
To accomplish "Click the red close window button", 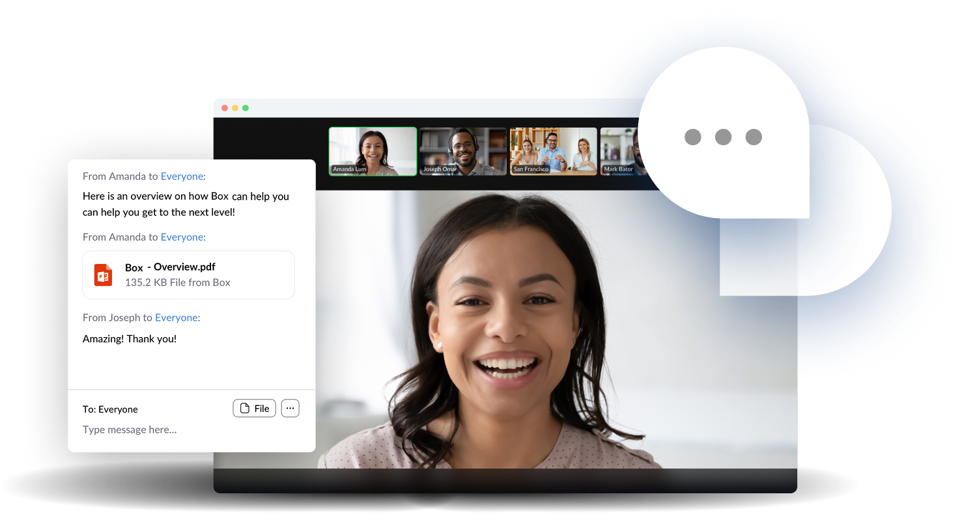I will 225,108.
